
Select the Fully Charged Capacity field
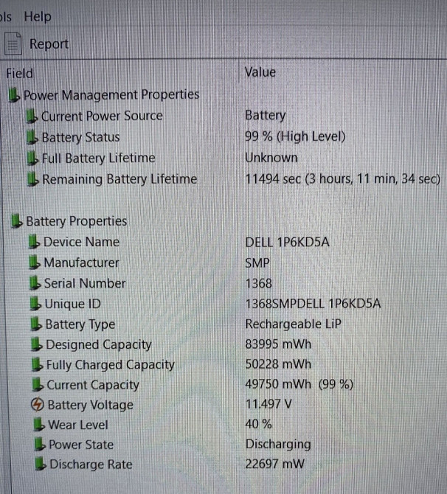click(x=111, y=365)
